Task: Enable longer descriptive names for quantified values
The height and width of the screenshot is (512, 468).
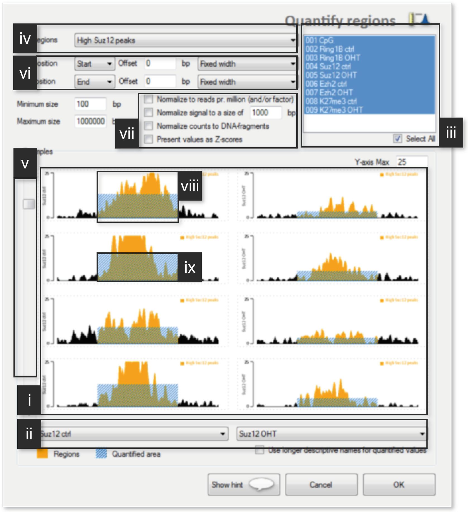Action: [260, 450]
